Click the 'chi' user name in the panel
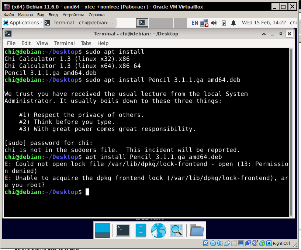Screen dimensions: 301x250 pyautogui.click(x=293, y=22)
